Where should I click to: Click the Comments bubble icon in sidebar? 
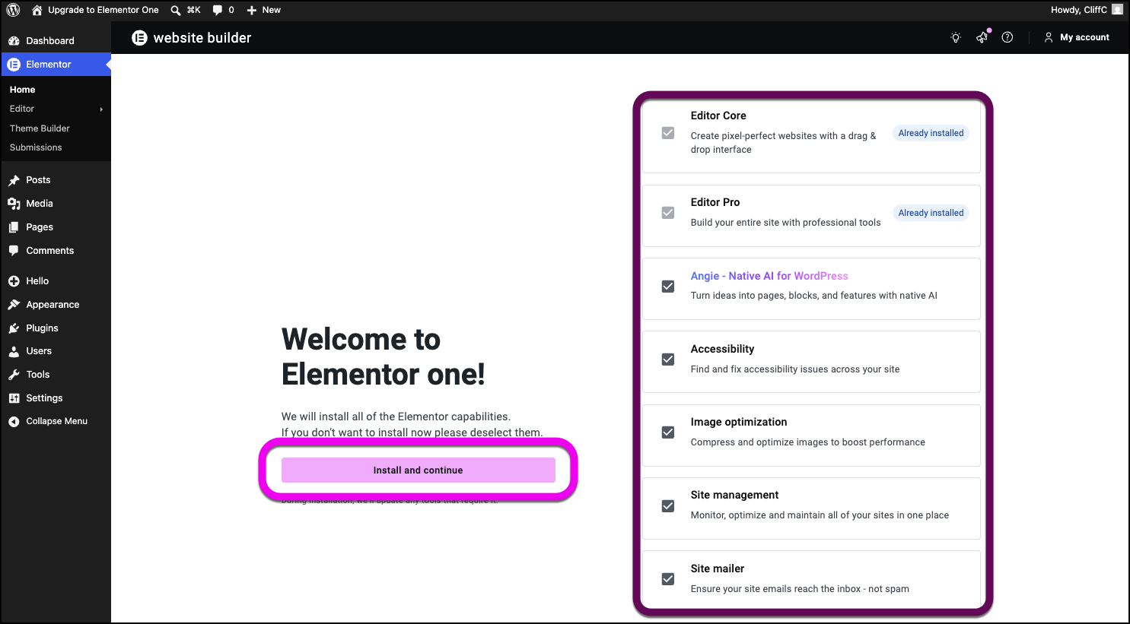[14, 251]
